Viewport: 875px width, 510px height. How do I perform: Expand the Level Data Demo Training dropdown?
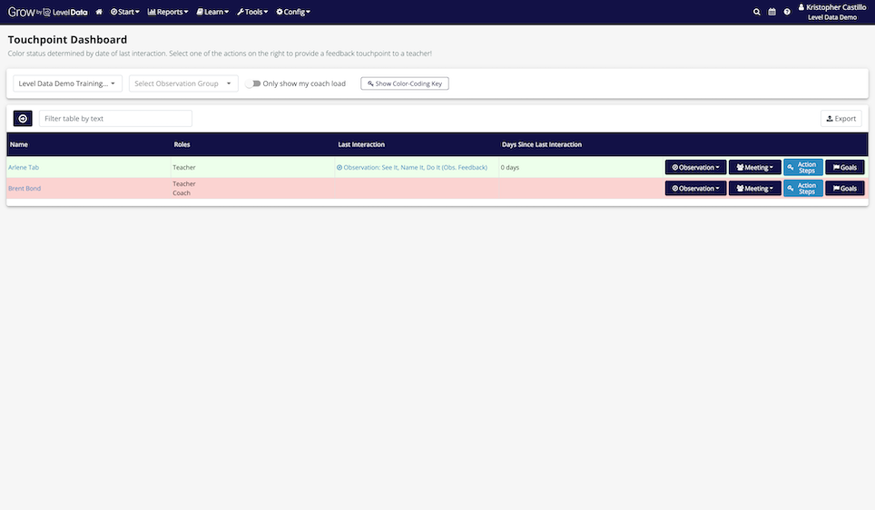(67, 83)
